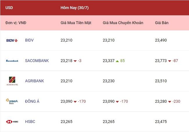Click the Giá Mua Chuyển Khoản column header
Screen dimensions: 189x132
(123, 23)
